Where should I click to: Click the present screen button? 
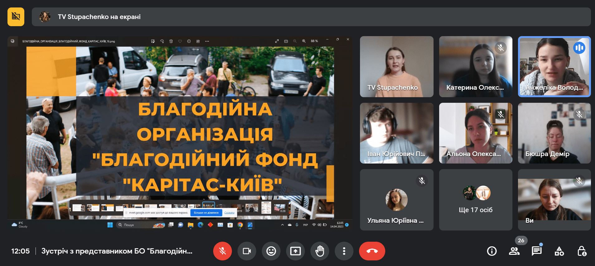(295, 251)
